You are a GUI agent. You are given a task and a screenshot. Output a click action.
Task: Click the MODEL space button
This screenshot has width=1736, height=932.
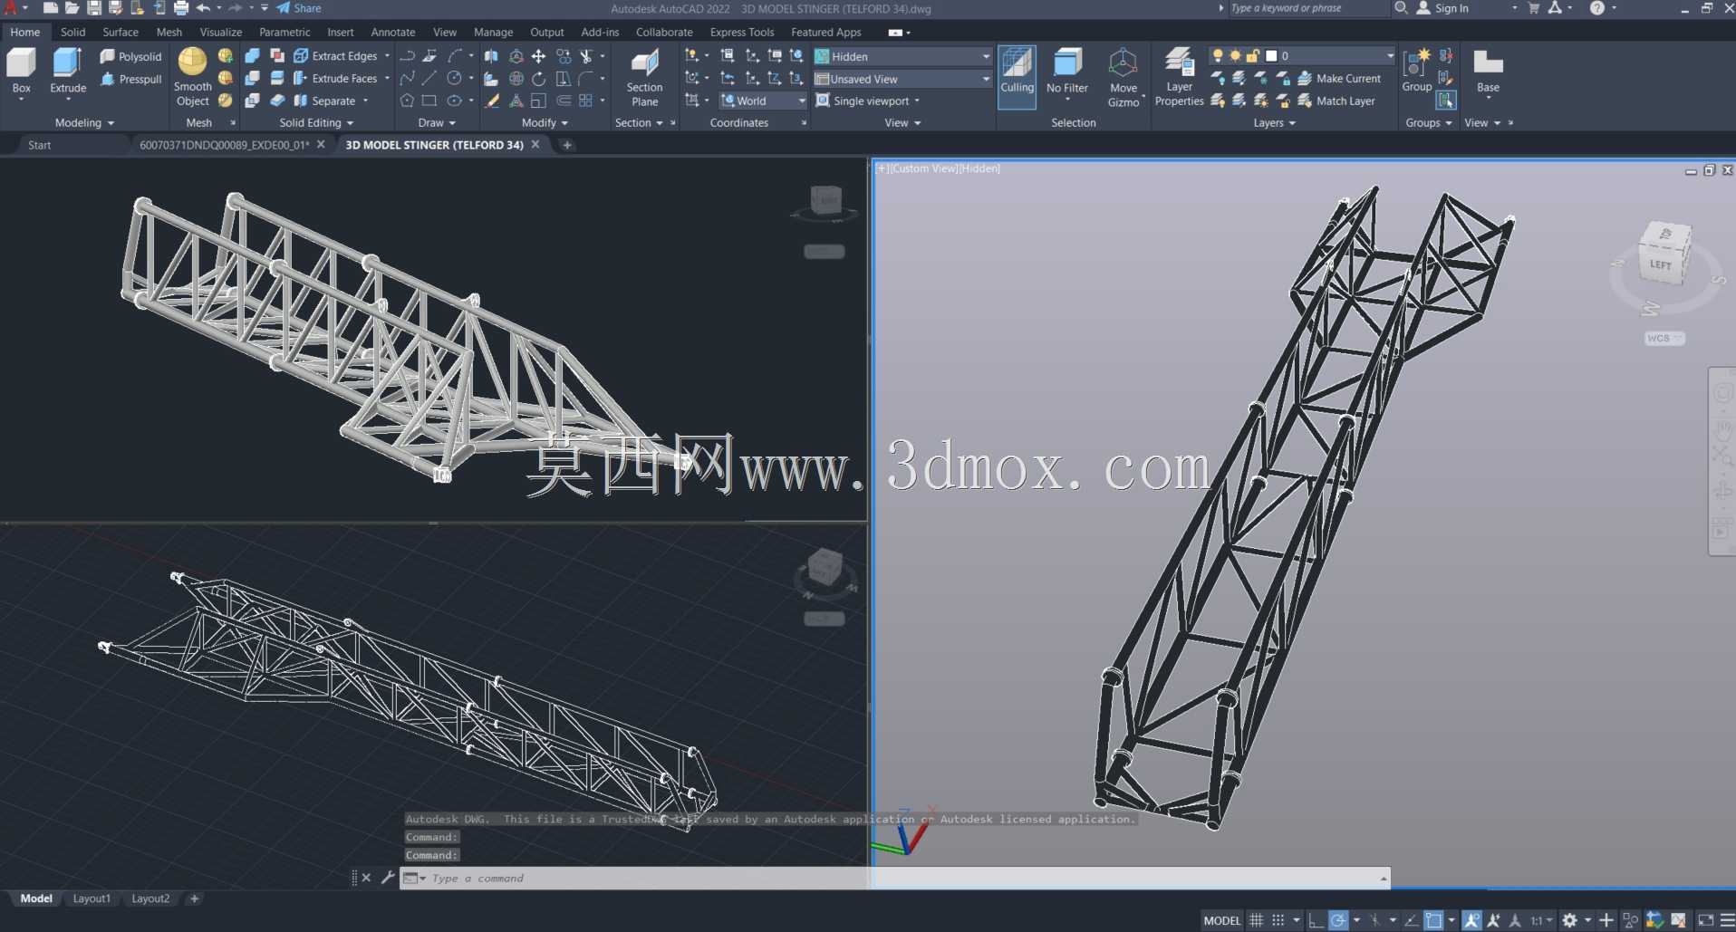pyautogui.click(x=1221, y=920)
